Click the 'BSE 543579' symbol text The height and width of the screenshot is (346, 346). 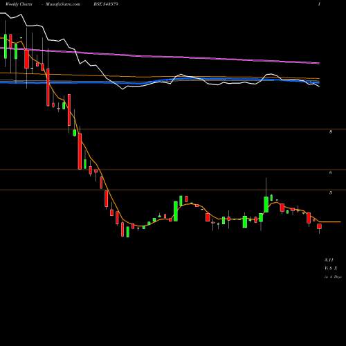(106, 4)
